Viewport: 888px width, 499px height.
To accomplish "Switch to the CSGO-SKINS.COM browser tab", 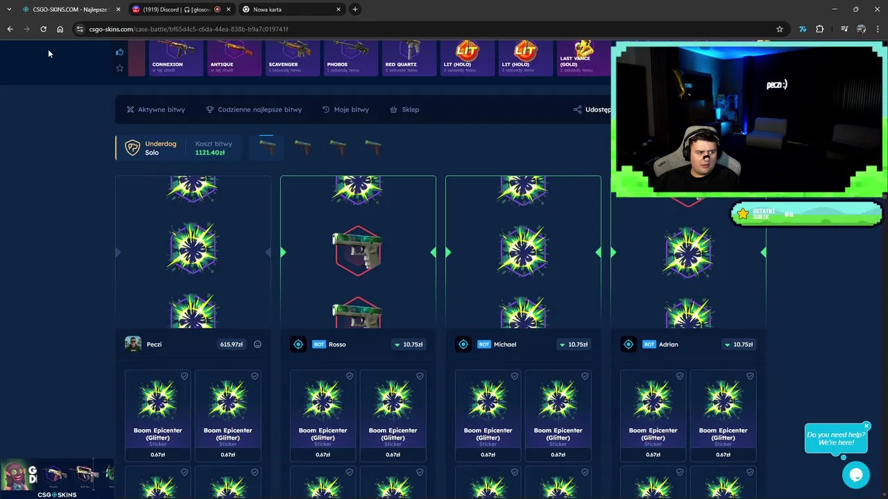I will coord(70,9).
